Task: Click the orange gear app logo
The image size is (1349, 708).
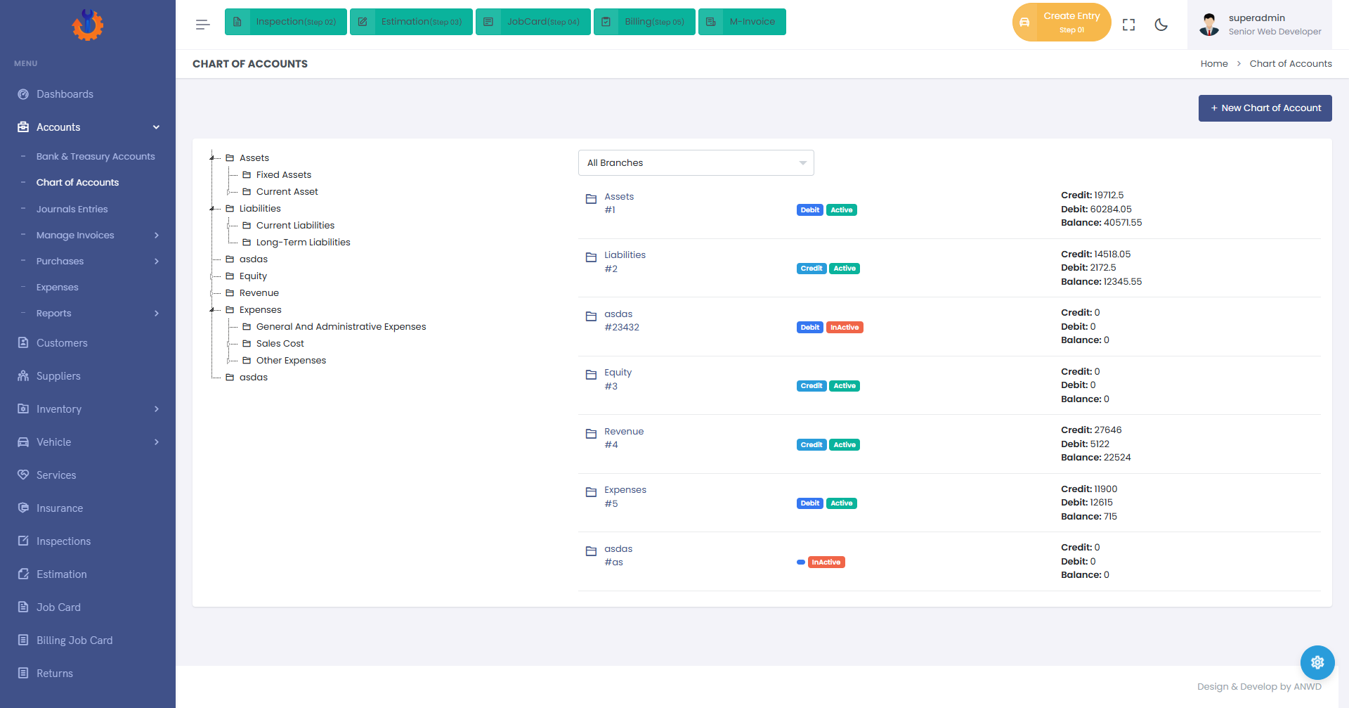Action: pos(88,25)
